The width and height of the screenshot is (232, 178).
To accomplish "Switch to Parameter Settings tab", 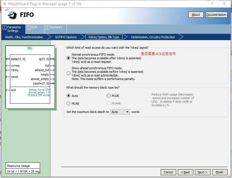I will click(x=13, y=29).
